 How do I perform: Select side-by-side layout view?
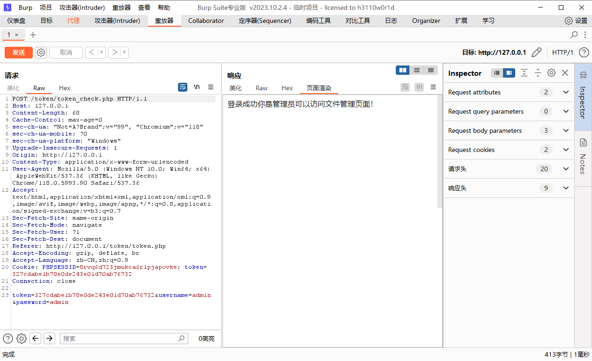[x=403, y=70]
